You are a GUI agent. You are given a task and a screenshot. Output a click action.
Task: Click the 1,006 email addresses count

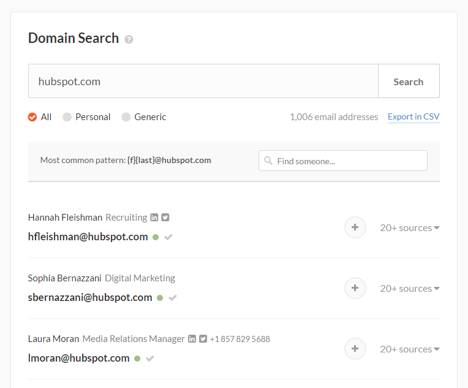(334, 117)
